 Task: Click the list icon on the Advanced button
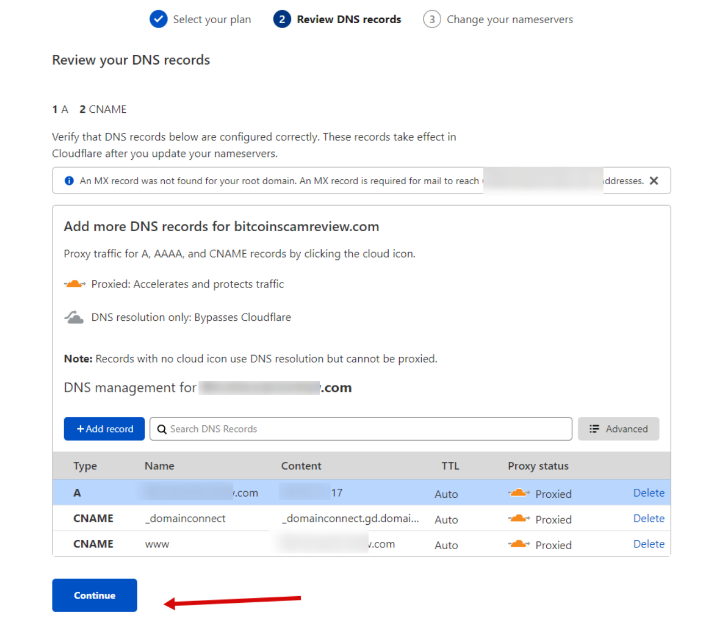click(594, 429)
